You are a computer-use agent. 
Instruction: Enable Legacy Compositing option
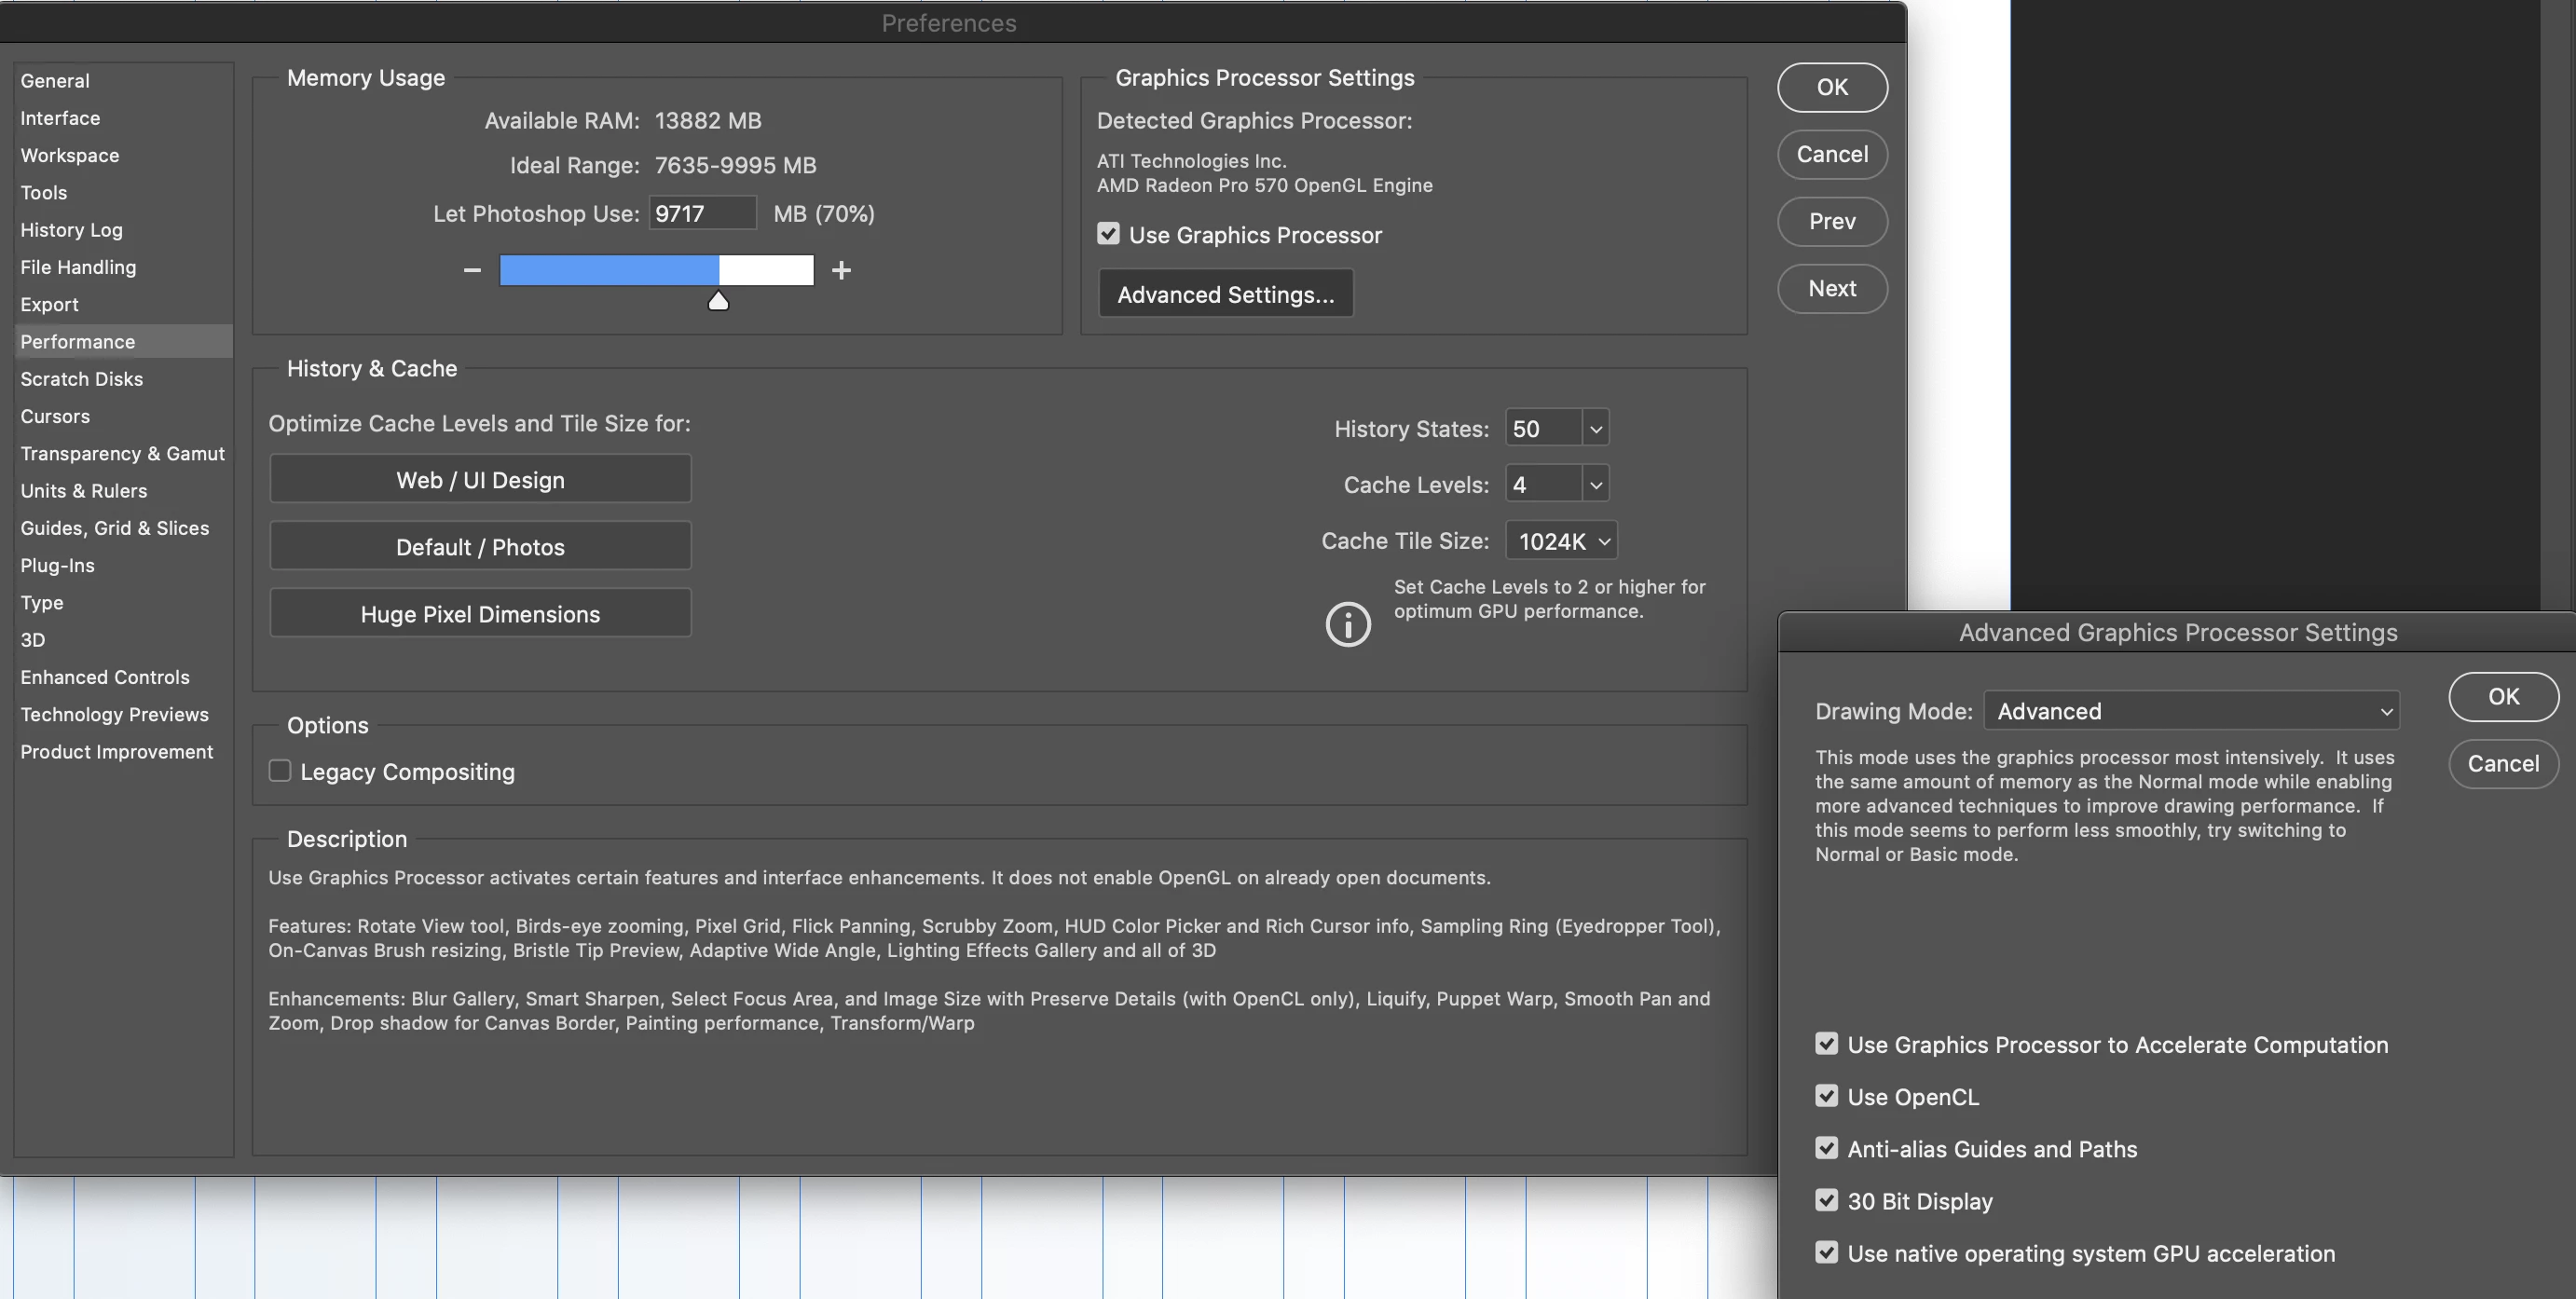tap(280, 771)
